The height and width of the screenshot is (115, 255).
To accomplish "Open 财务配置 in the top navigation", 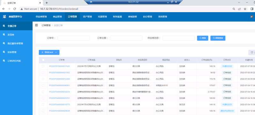I will pos(117,17).
